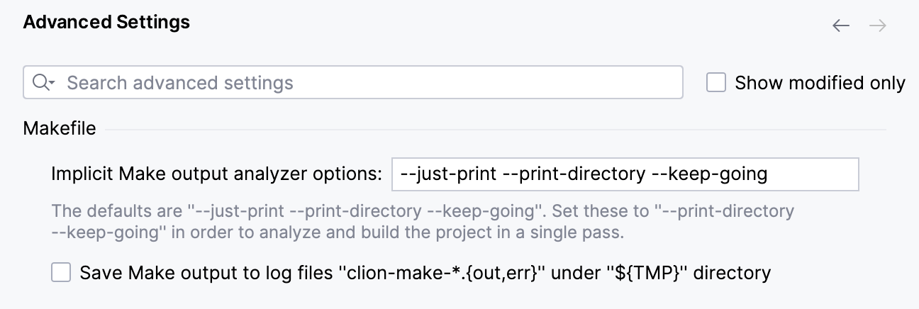Click the empty end of the options field
The image size is (919, 309).
pos(815,174)
